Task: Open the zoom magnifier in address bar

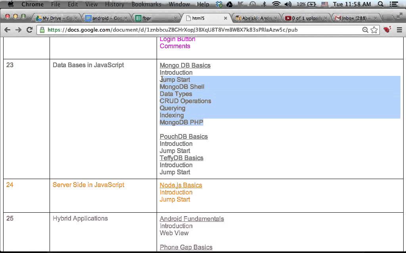Action: tap(365, 30)
